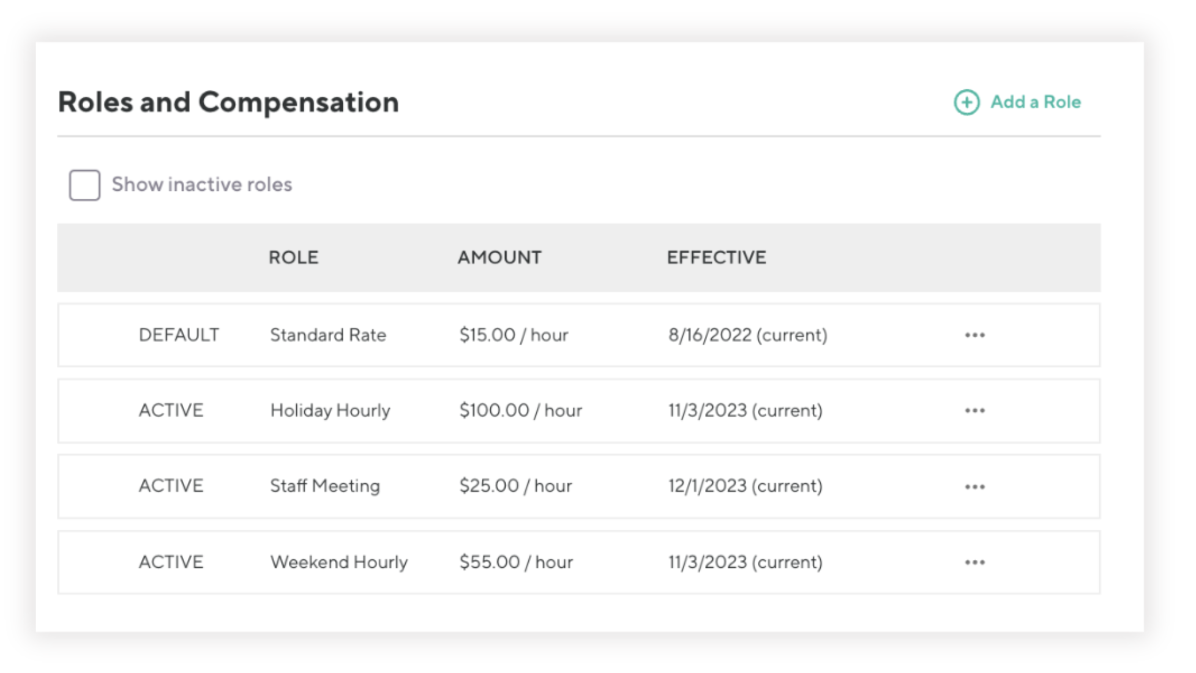1196x673 pixels.
Task: Click the Add a Role link text
Action: click(1035, 102)
